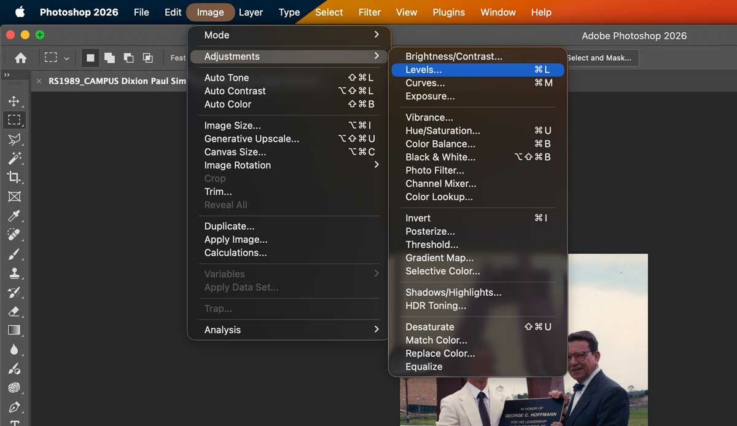Open the View menu

[406, 12]
